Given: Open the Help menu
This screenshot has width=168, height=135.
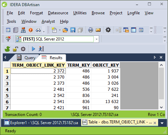Looking at the screenshot, I should tap(64, 21).
